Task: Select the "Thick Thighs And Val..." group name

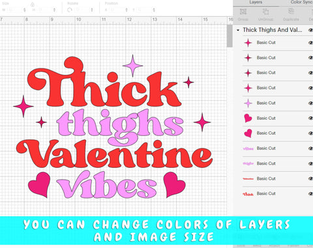Action: tap(273, 30)
